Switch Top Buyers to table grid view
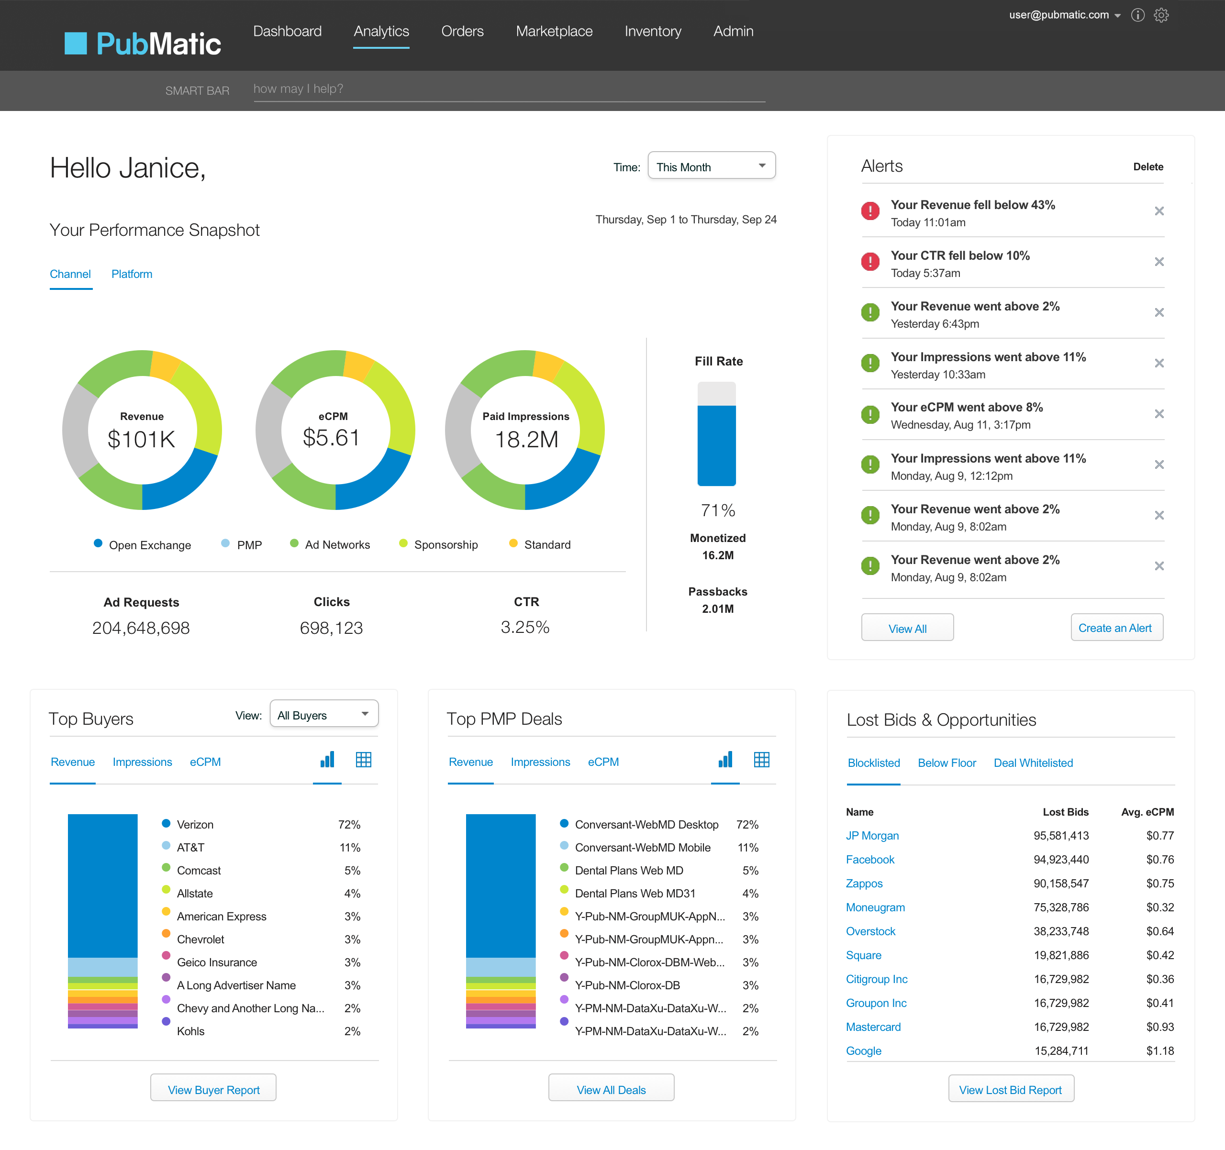Screen dimensions: 1225x1150 pyautogui.click(x=364, y=760)
